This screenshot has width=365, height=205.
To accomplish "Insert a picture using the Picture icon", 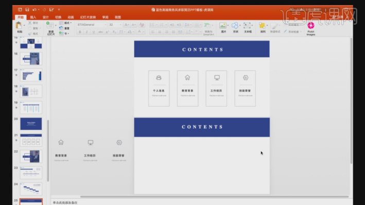I will coord(223,25).
